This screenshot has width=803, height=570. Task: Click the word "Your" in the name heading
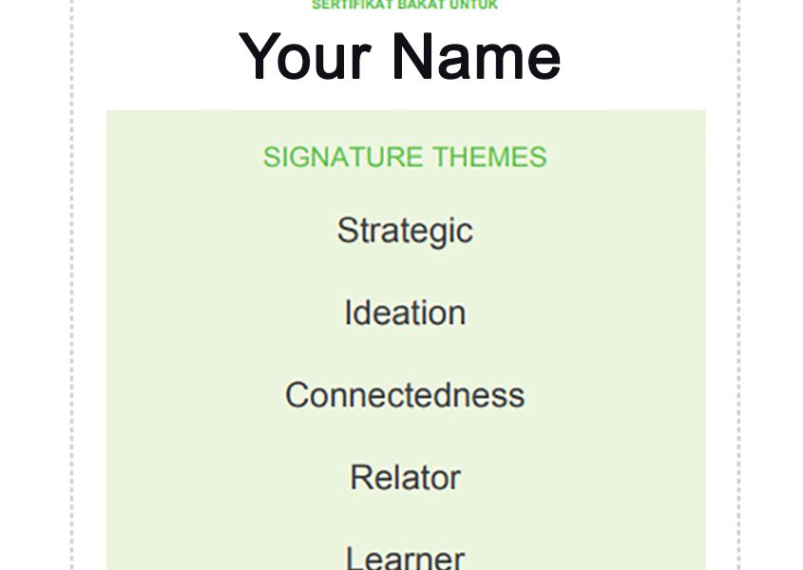pyautogui.click(x=304, y=56)
